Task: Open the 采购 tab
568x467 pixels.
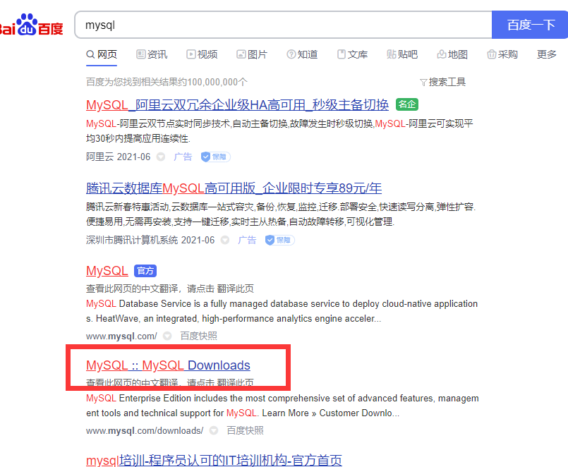Action: click(502, 54)
